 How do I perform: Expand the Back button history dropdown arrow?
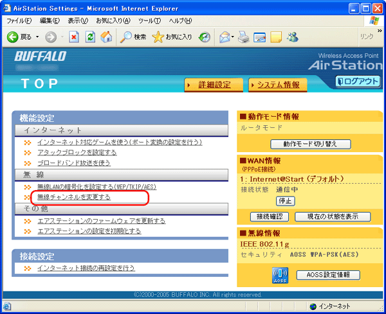coord(37,37)
